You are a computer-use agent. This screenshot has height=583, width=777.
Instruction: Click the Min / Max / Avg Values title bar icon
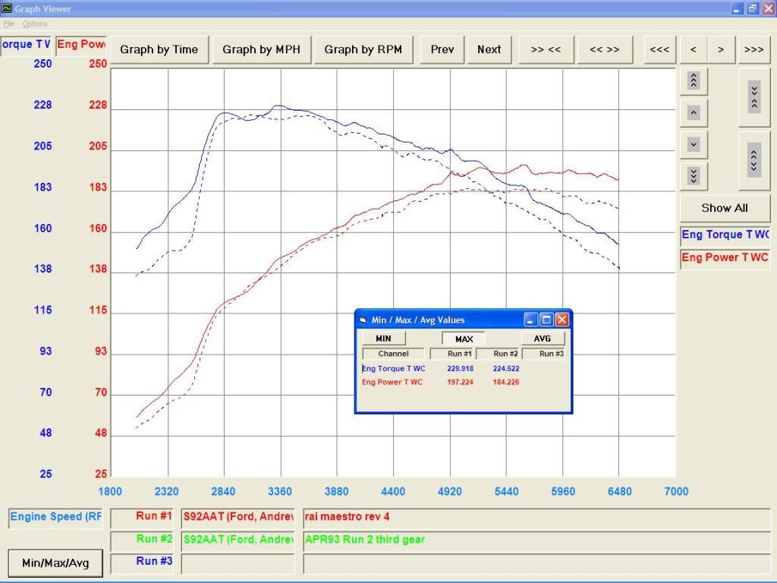pos(363,320)
